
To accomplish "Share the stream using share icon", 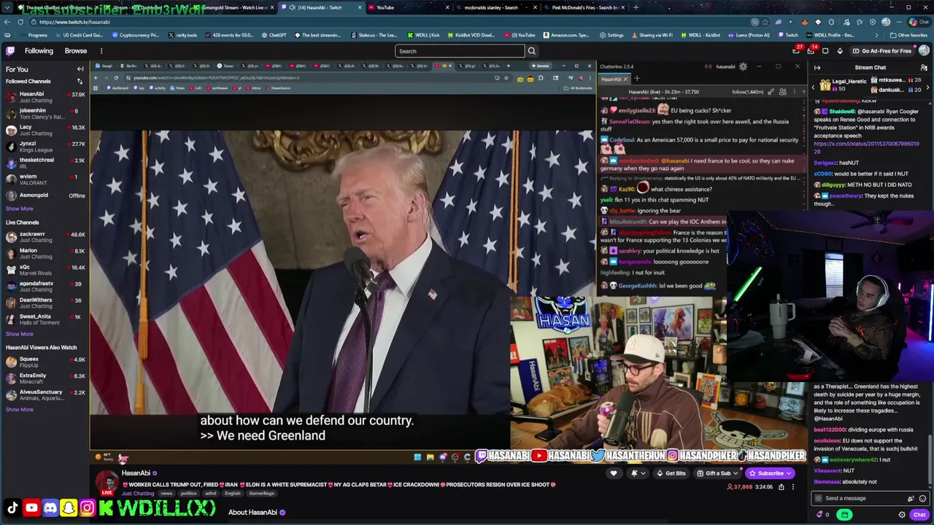I will pyautogui.click(x=781, y=486).
